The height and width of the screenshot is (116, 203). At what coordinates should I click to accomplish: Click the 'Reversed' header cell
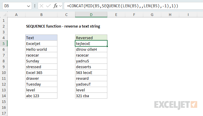point(91,38)
